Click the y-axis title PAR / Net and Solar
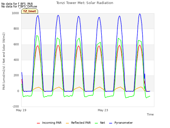 4,61
